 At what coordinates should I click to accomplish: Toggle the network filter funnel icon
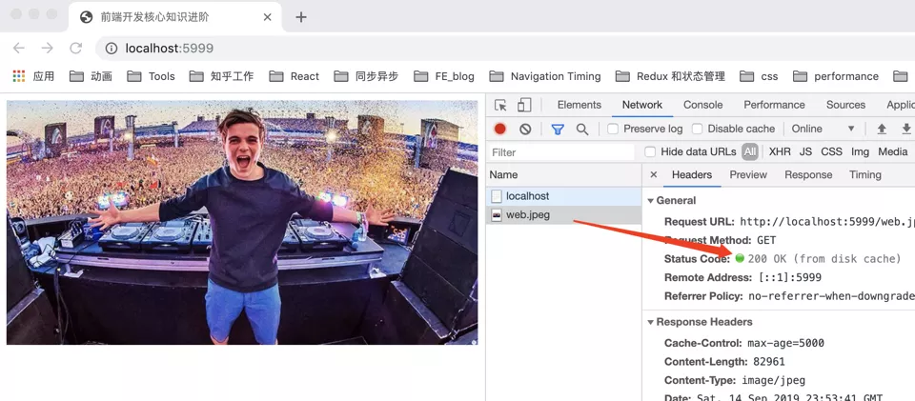pyautogui.click(x=558, y=129)
